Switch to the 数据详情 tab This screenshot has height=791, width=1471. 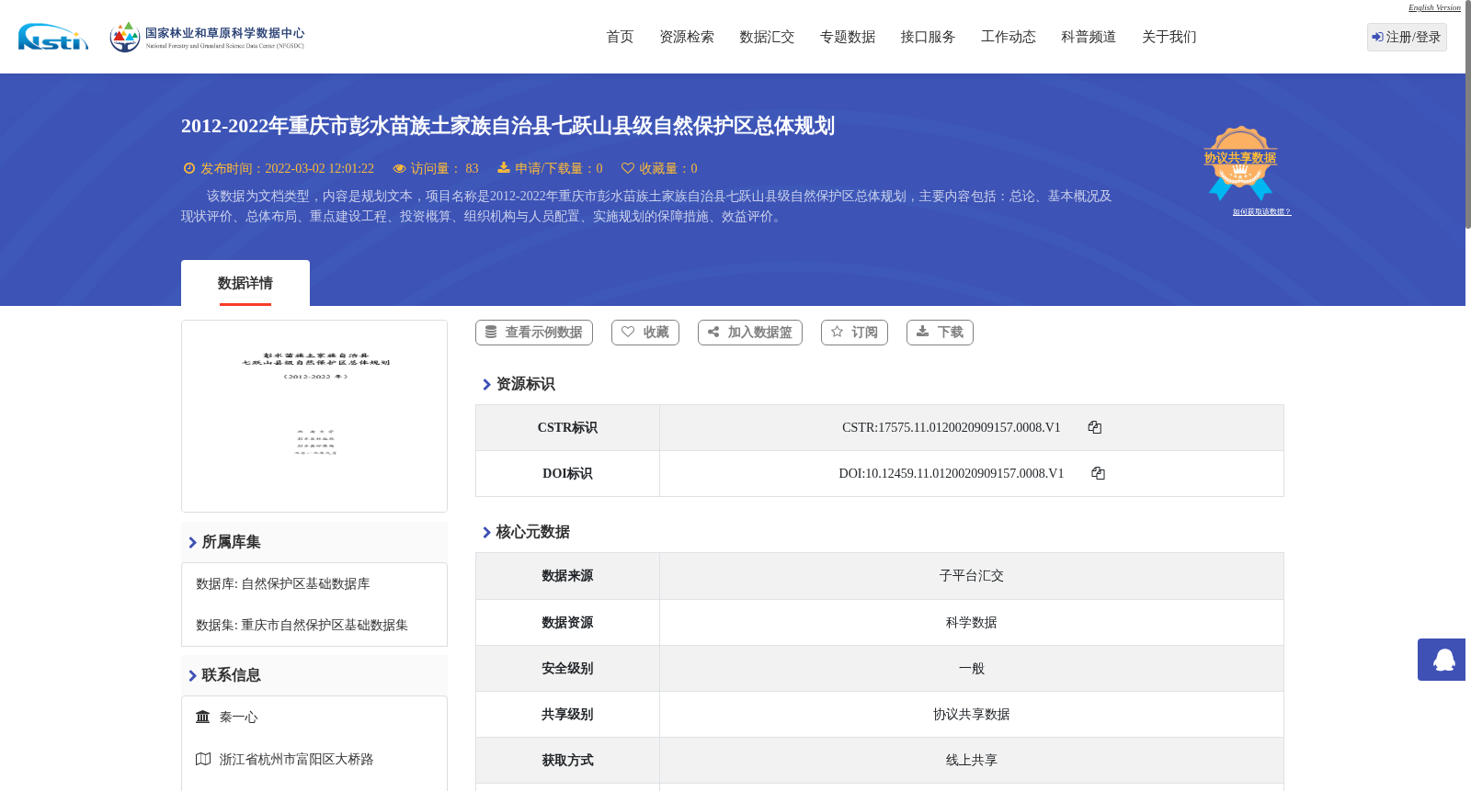coord(245,283)
